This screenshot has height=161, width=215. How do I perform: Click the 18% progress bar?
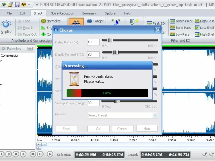point(107,93)
